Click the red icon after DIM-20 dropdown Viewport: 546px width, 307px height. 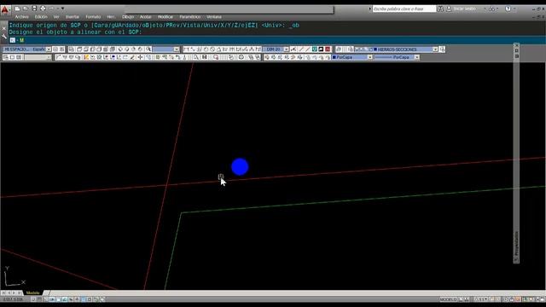click(x=328, y=49)
